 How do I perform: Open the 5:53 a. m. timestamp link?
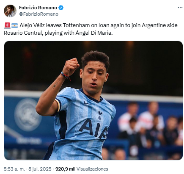tap(14, 169)
